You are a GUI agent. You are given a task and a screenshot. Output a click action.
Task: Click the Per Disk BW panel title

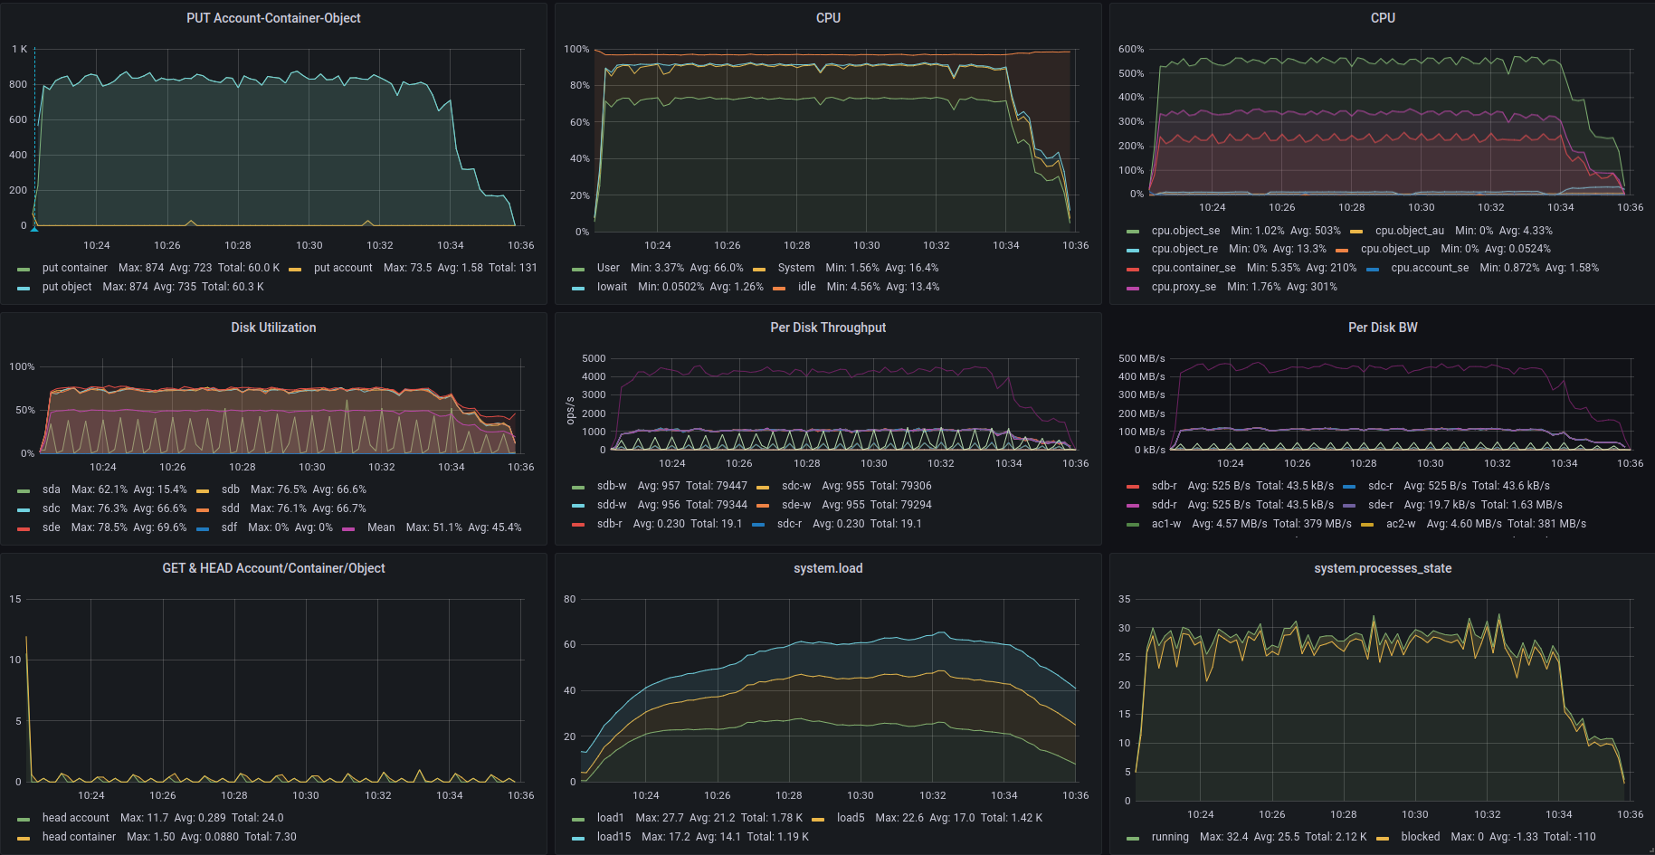1382,328
